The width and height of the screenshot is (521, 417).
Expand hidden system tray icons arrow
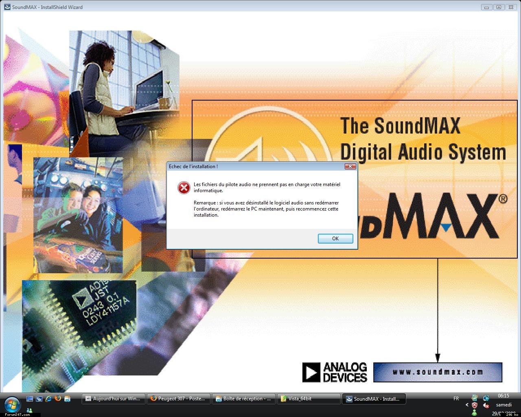(467, 405)
